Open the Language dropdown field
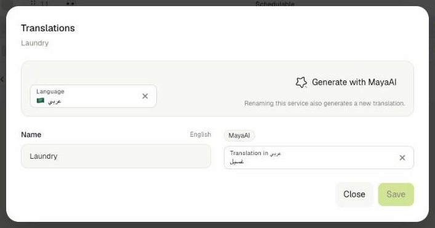The height and width of the screenshot is (228, 435). point(94,96)
